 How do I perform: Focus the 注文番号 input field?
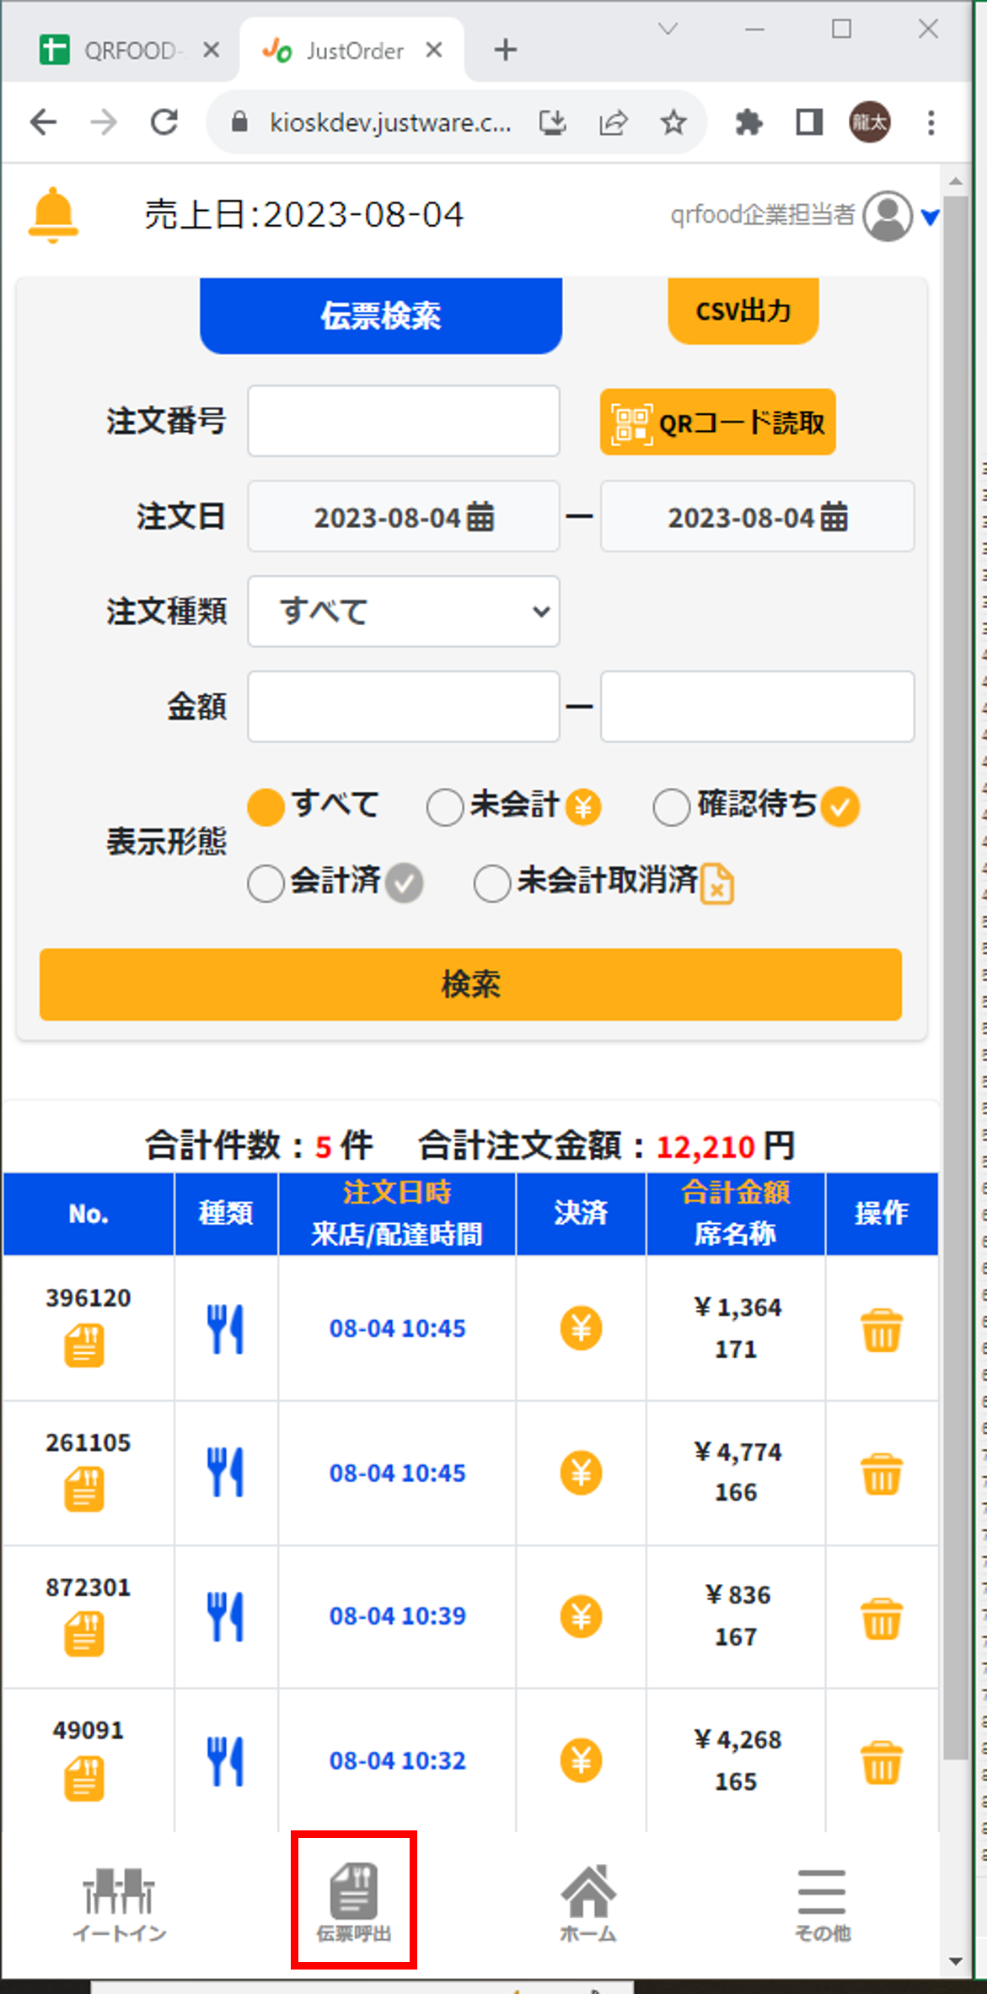(x=404, y=421)
